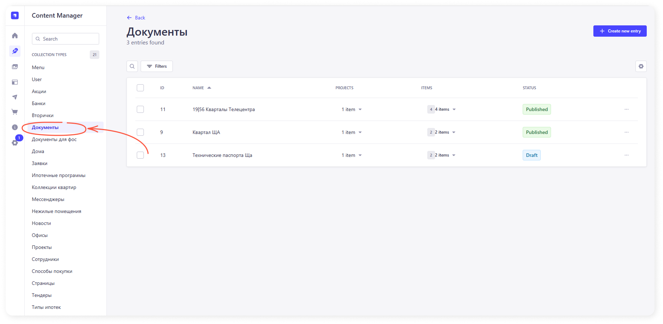Open the Settings gear with notification badge

15,142
